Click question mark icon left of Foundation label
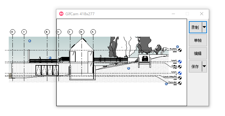 [x=166, y=84]
